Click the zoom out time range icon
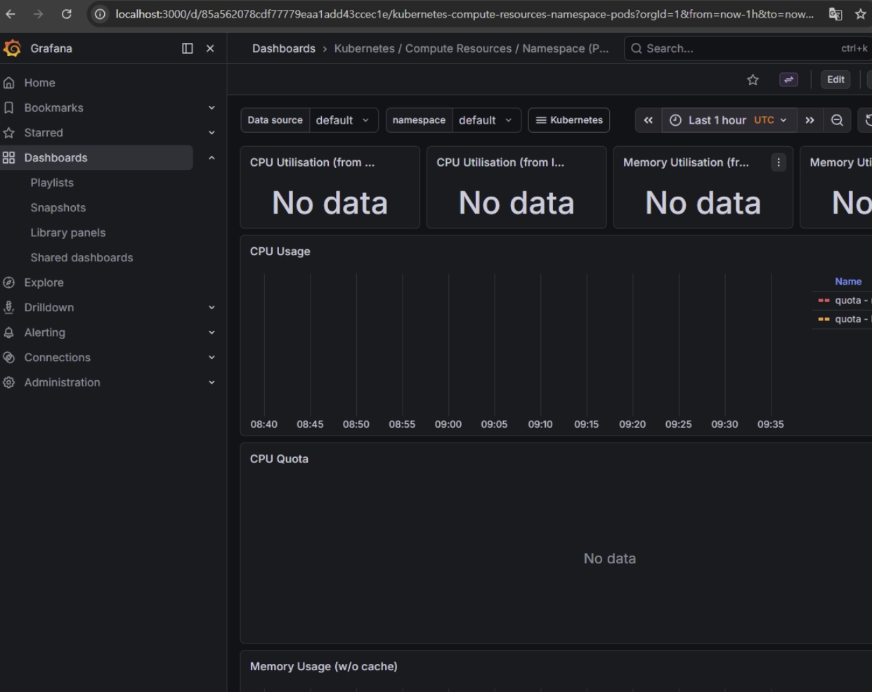The height and width of the screenshot is (692, 872). 837,120
